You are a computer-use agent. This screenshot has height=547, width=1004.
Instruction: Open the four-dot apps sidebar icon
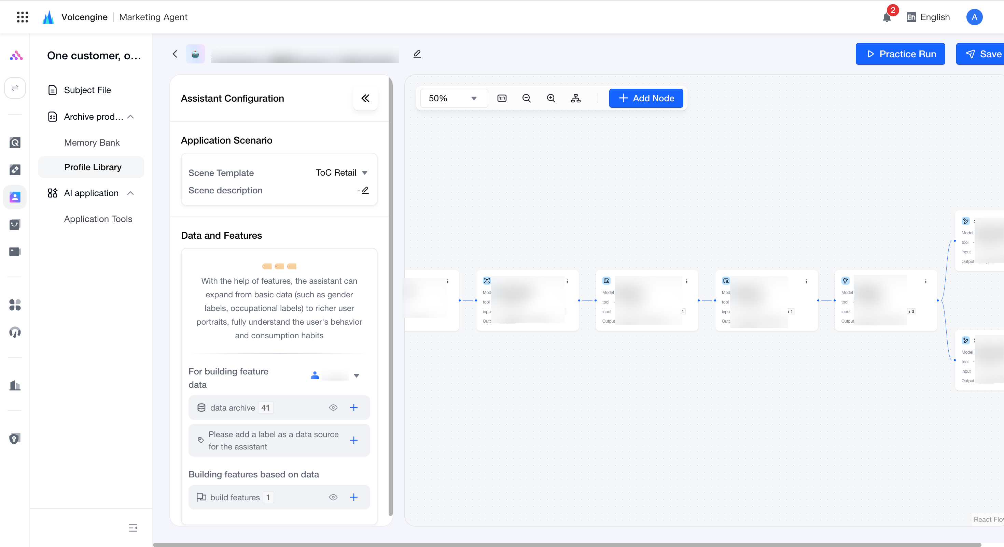pyautogui.click(x=15, y=305)
